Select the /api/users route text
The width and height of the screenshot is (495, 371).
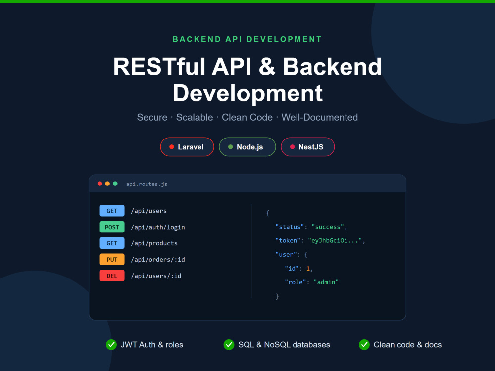pyautogui.click(x=148, y=211)
